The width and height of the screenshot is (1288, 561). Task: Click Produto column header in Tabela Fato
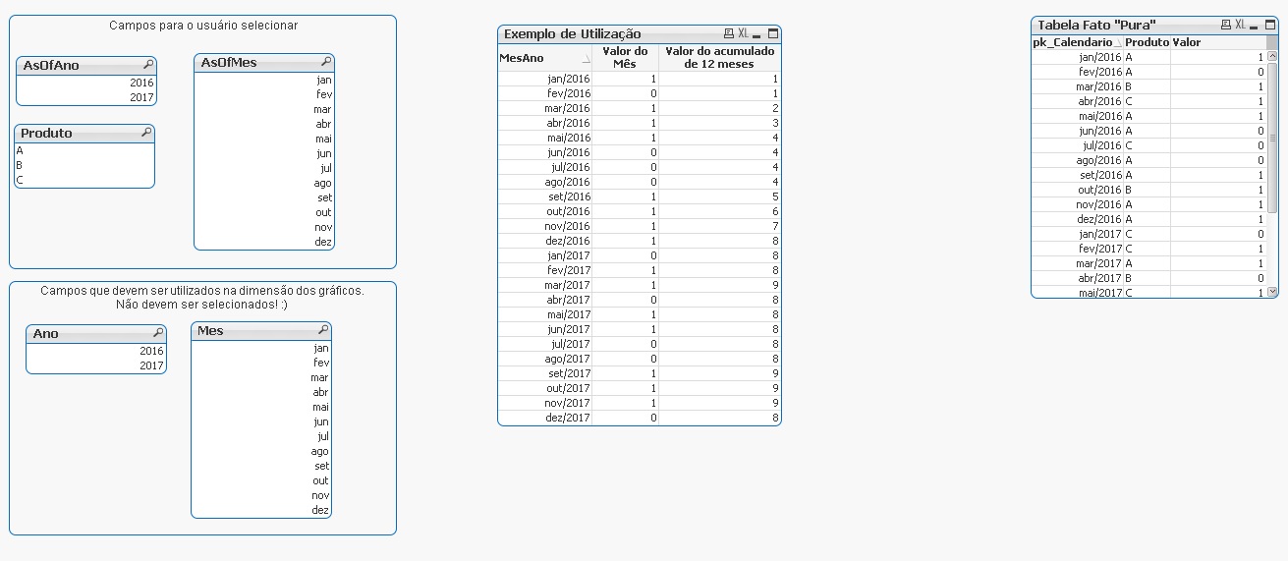point(1147,42)
